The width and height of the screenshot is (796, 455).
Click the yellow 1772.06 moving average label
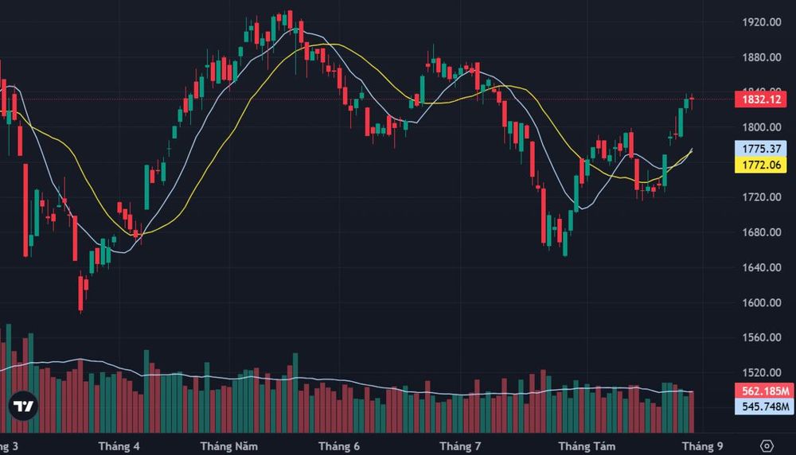(x=760, y=165)
